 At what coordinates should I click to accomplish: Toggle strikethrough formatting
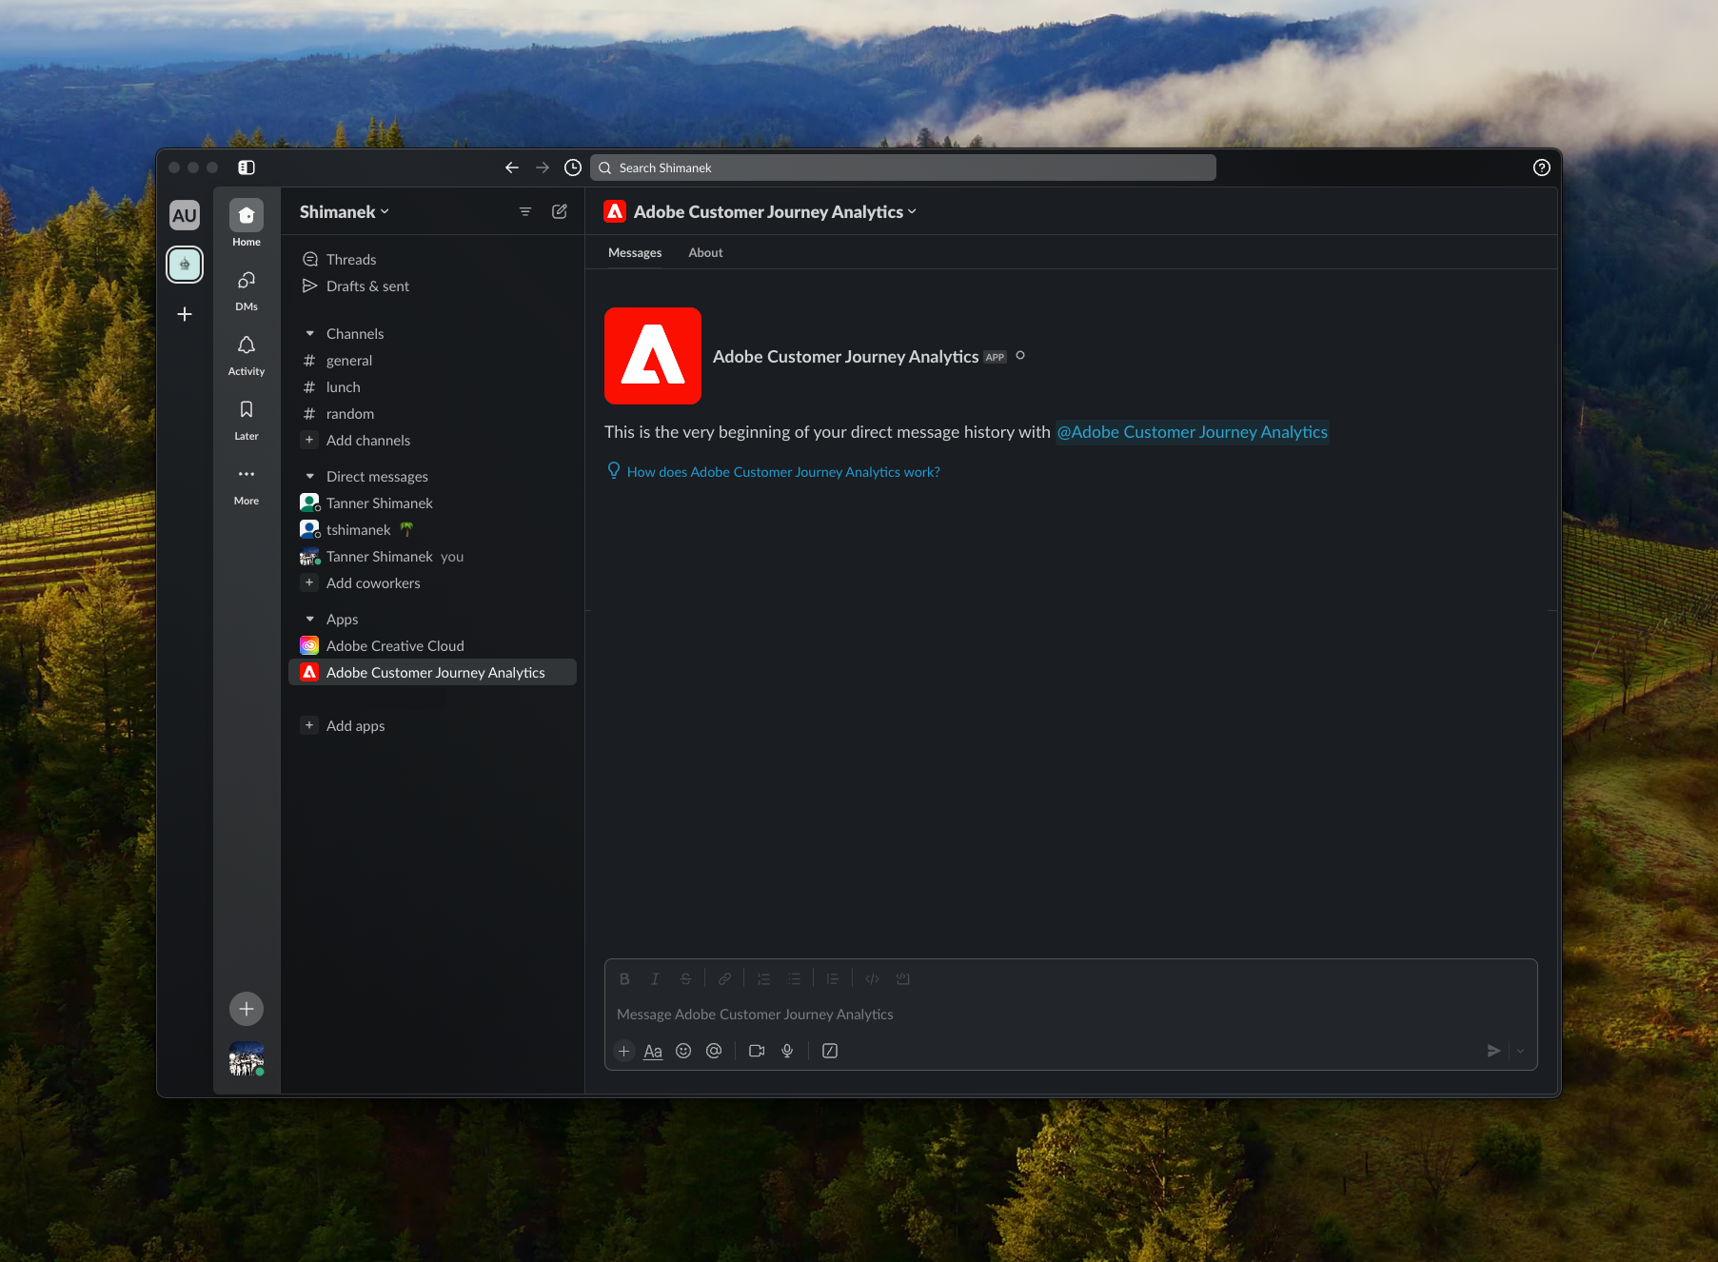point(685,978)
